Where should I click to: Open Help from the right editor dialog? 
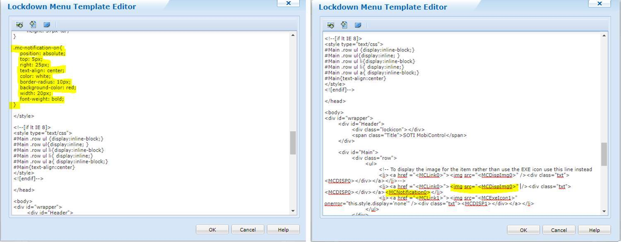(594, 230)
